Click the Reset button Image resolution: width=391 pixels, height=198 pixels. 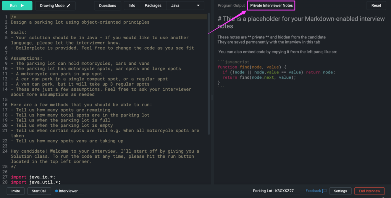coord(376,5)
